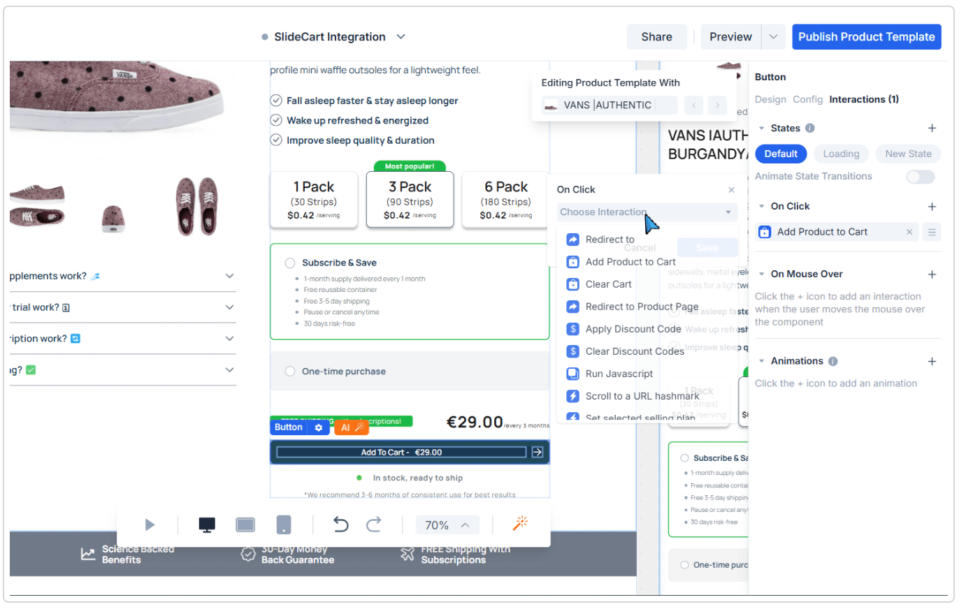Click the orange AI badge on button

pyautogui.click(x=351, y=427)
